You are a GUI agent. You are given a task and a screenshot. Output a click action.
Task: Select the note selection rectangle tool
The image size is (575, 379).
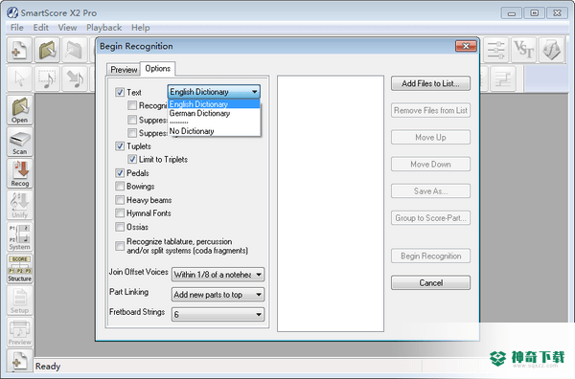coord(47,78)
